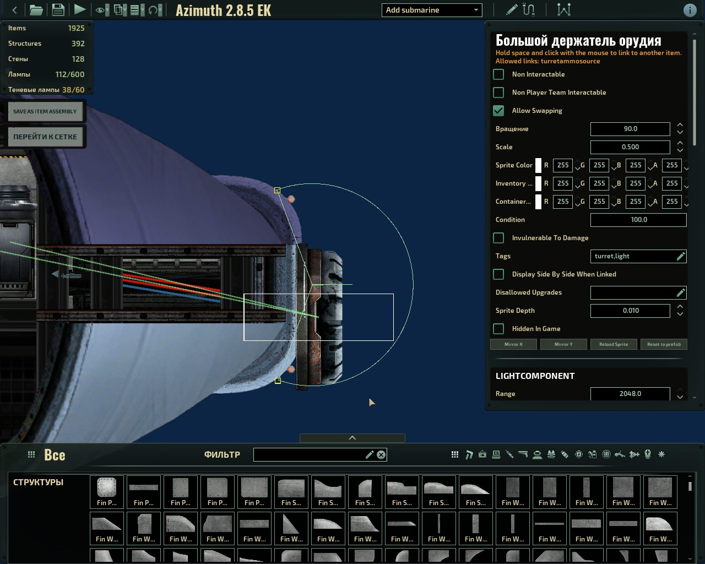Click the Condition 100.0 input field
The height and width of the screenshot is (564, 705).
(638, 219)
